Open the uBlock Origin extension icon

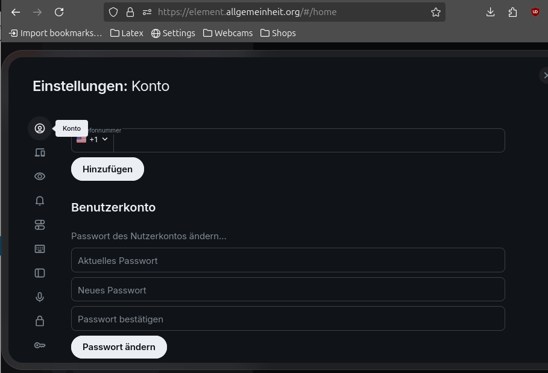coord(535,12)
